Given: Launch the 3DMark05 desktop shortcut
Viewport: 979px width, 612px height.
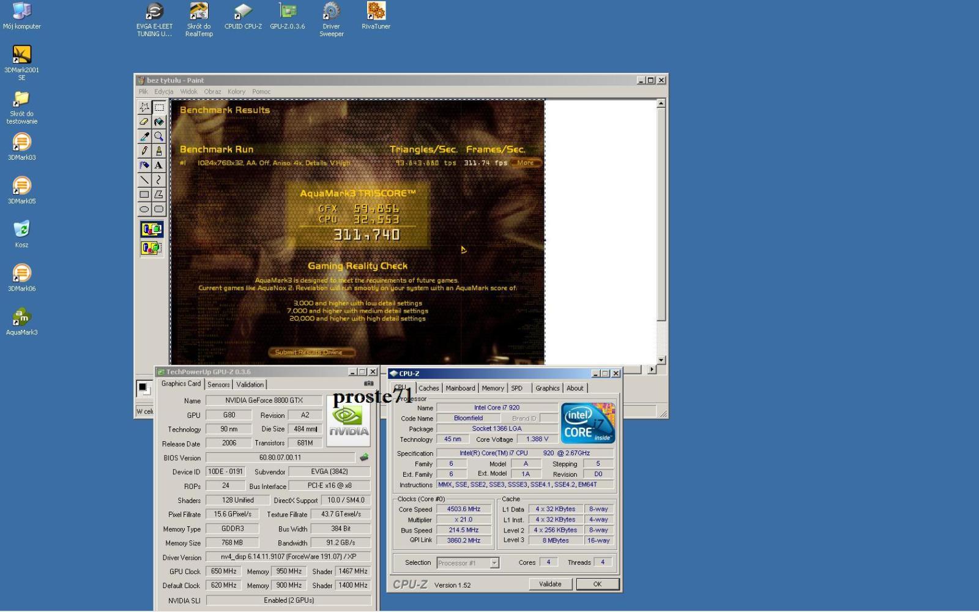Looking at the screenshot, I should pyautogui.click(x=21, y=190).
